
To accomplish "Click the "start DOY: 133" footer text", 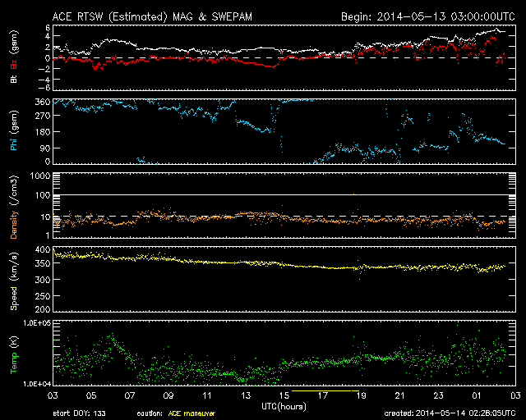I will [x=79, y=413].
